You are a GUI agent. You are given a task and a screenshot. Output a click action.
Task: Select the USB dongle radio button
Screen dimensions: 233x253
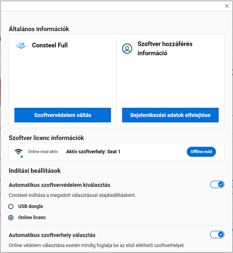tap(11, 206)
